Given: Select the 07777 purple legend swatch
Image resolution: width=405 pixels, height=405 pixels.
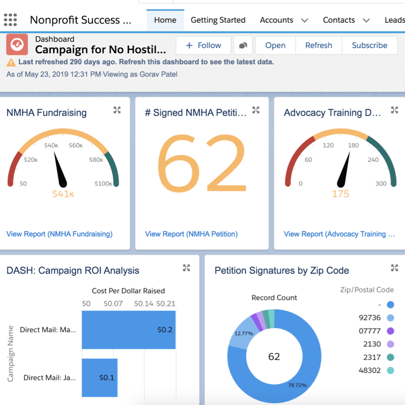Looking at the screenshot, I should (x=390, y=331).
